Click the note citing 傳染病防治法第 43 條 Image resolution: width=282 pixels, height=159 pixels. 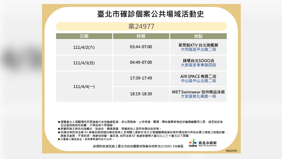143,134
